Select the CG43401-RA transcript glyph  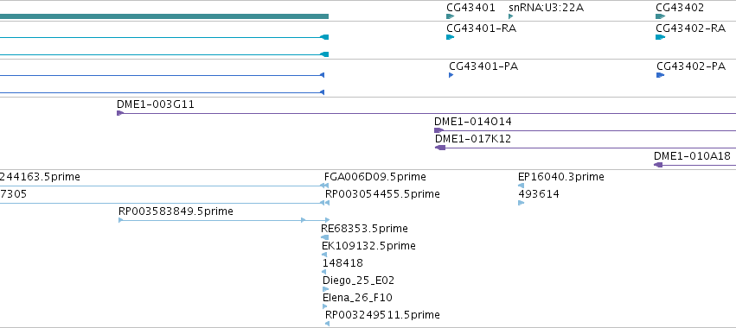point(450,37)
